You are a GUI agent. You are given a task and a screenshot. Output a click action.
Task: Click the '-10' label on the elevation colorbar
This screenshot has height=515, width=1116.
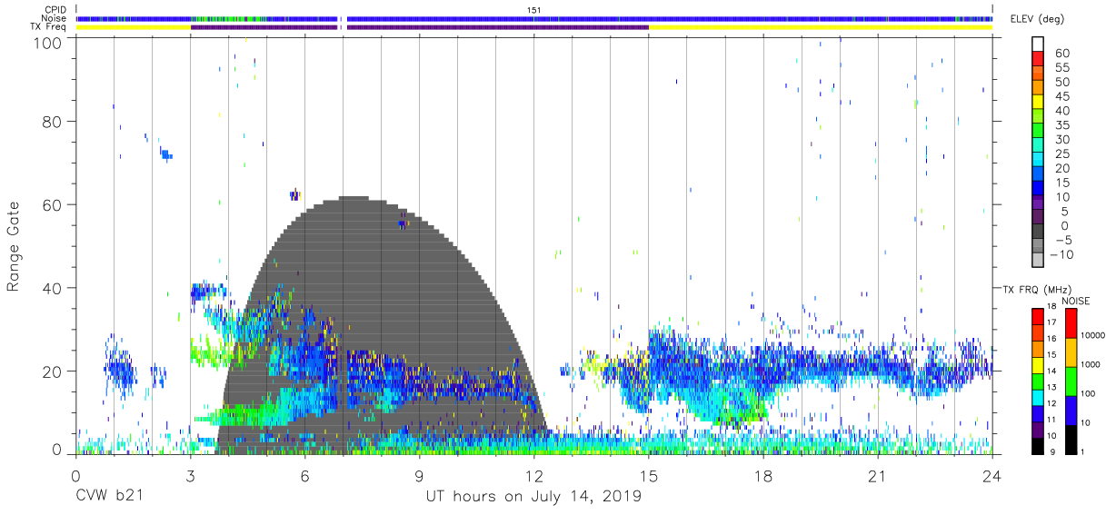pyautogui.click(x=1063, y=254)
